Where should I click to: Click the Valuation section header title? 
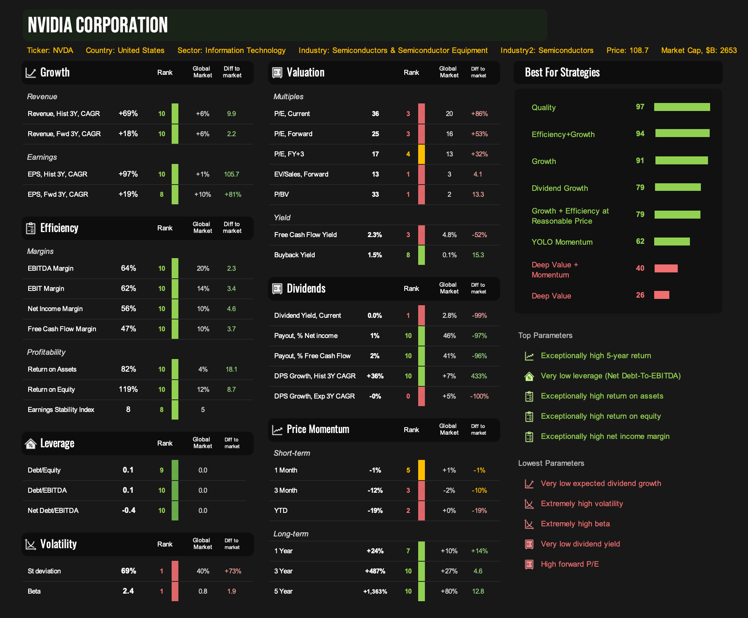point(305,72)
